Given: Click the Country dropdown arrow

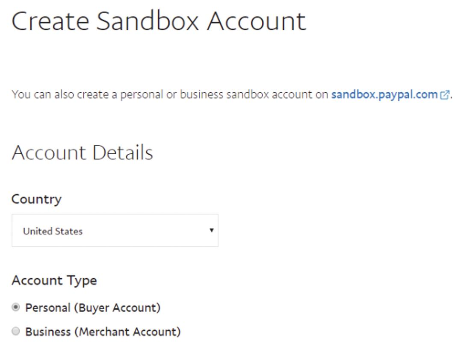Looking at the screenshot, I should pos(211,230).
